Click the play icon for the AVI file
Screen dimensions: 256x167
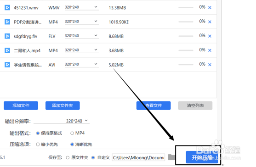coord(7,65)
